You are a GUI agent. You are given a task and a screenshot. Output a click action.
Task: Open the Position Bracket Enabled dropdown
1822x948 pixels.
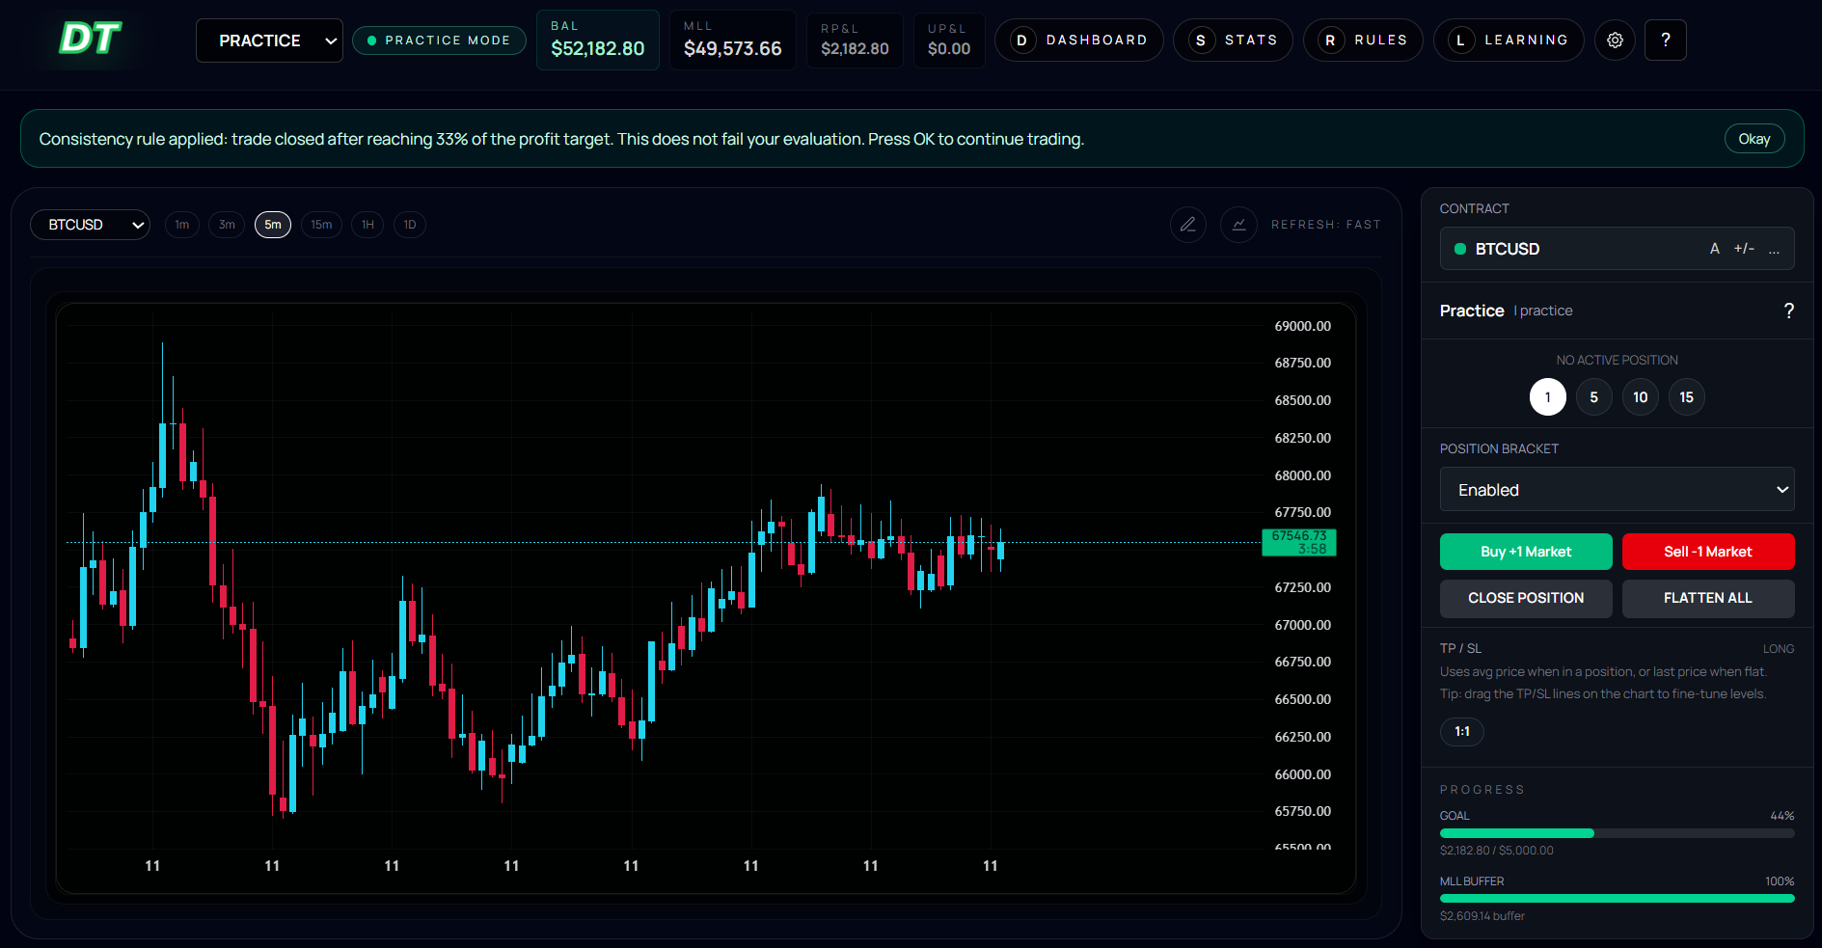[1617, 490]
